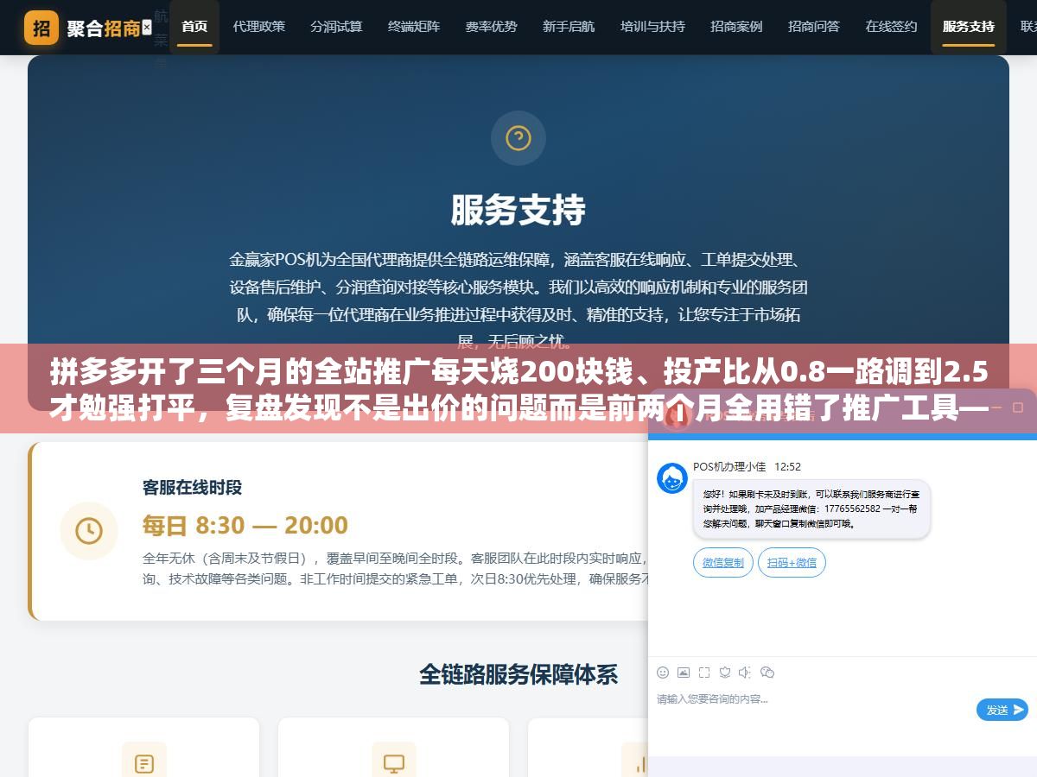Open 招商案例 nav item
The height and width of the screenshot is (777, 1037).
coord(736,27)
